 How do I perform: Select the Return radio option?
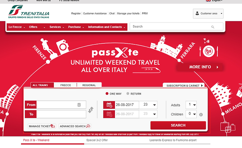pos(128,94)
